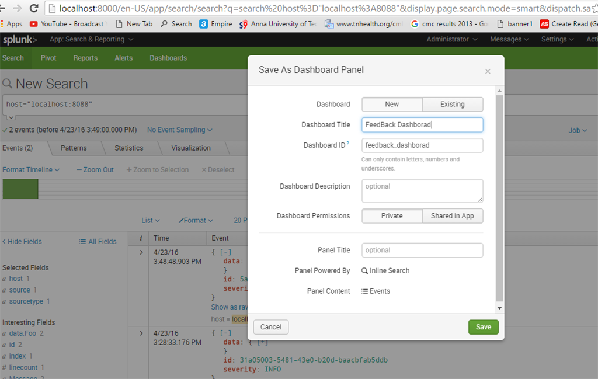This screenshot has height=379, width=598.
Task: Open the cmc results 2013 bookmark
Action: (449, 23)
